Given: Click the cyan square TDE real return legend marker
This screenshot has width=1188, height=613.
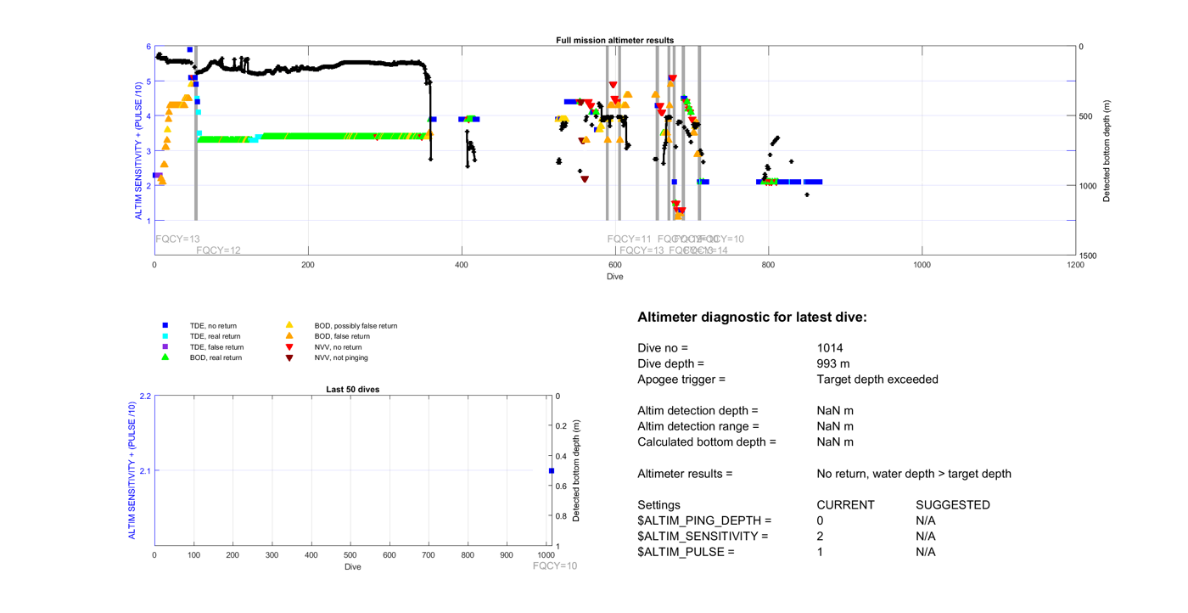Looking at the screenshot, I should pyautogui.click(x=165, y=336).
